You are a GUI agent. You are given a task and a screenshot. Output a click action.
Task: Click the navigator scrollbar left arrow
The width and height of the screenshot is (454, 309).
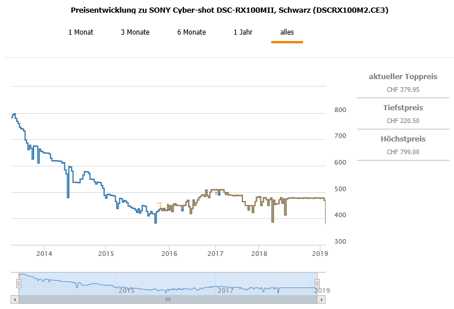coord(14,300)
